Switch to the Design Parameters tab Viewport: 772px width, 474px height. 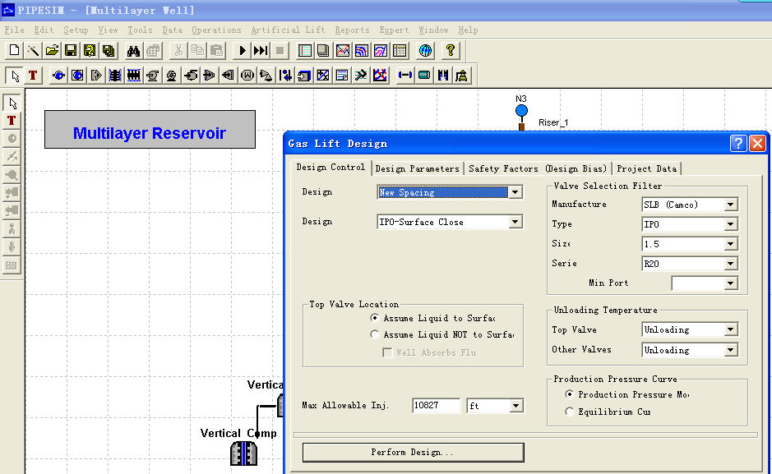(x=417, y=168)
